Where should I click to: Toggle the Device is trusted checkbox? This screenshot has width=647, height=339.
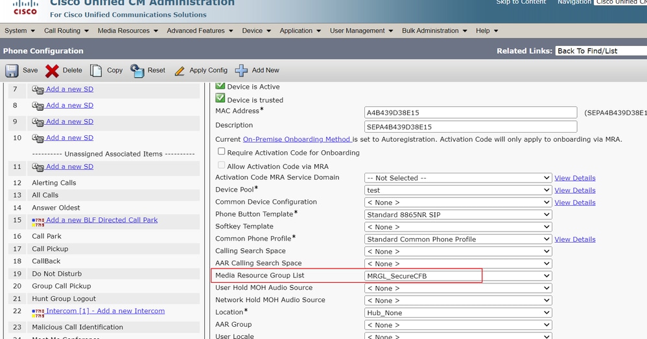pos(220,98)
